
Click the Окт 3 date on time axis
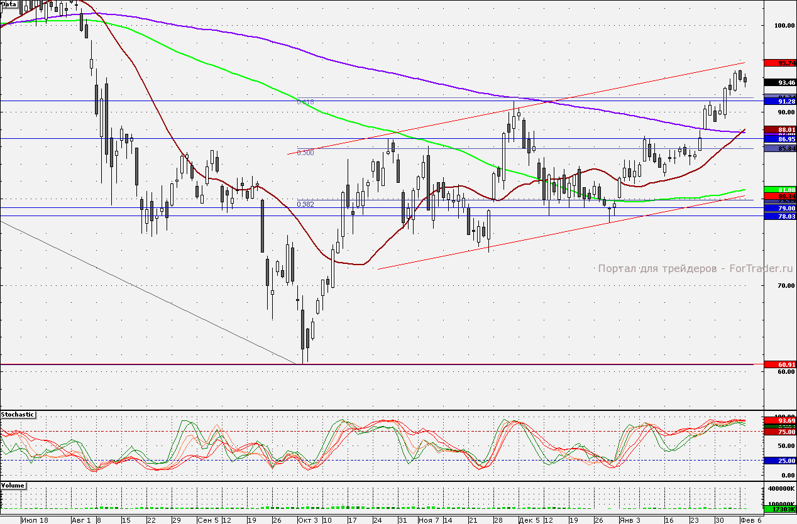tap(308, 520)
